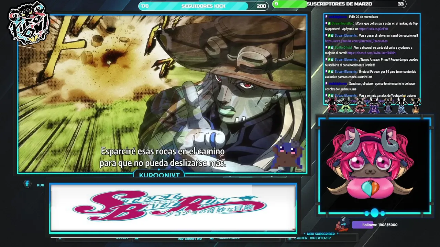Click the 200 goal number on followers bar
The width and height of the screenshot is (440, 247).
point(261,6)
